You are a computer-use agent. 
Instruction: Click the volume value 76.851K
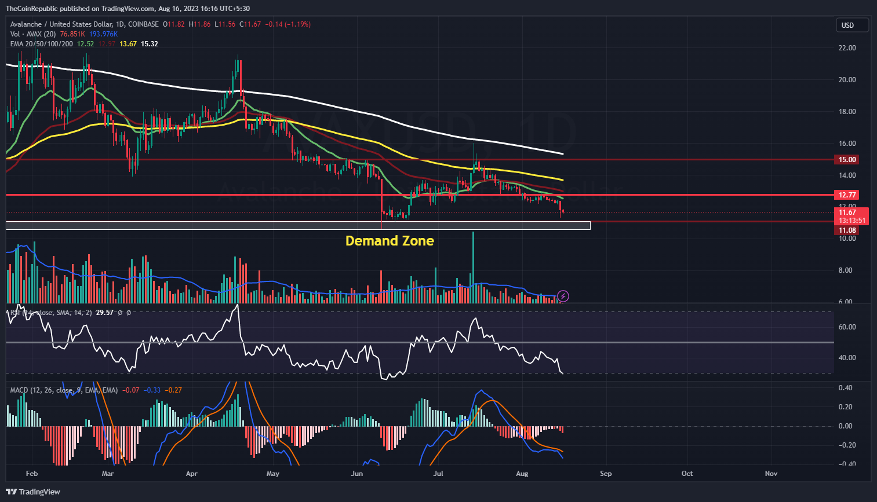[x=72, y=34]
